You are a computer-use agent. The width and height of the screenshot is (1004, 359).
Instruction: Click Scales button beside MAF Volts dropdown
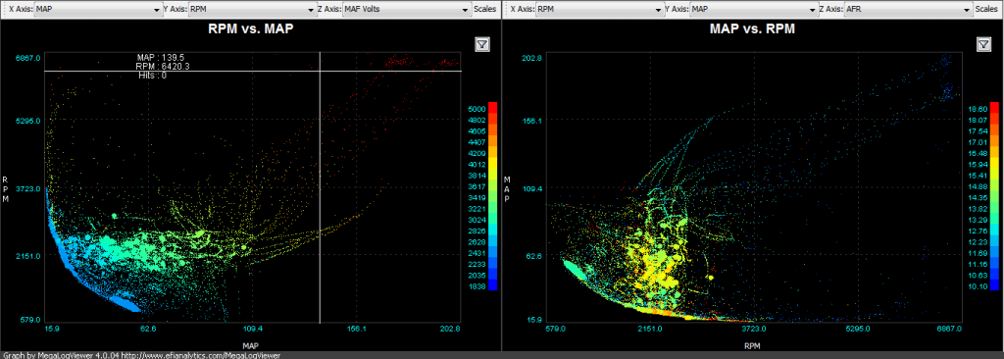tap(485, 10)
